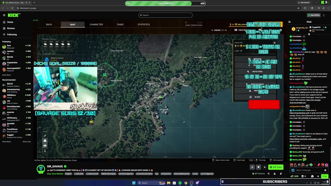Open CaptainGee's channel in the sidebar
Viewport: 331px width, 186px height.
16,64
